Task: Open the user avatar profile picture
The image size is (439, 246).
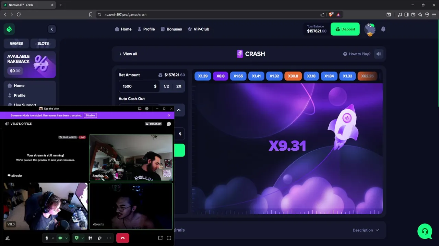Action: click(370, 29)
